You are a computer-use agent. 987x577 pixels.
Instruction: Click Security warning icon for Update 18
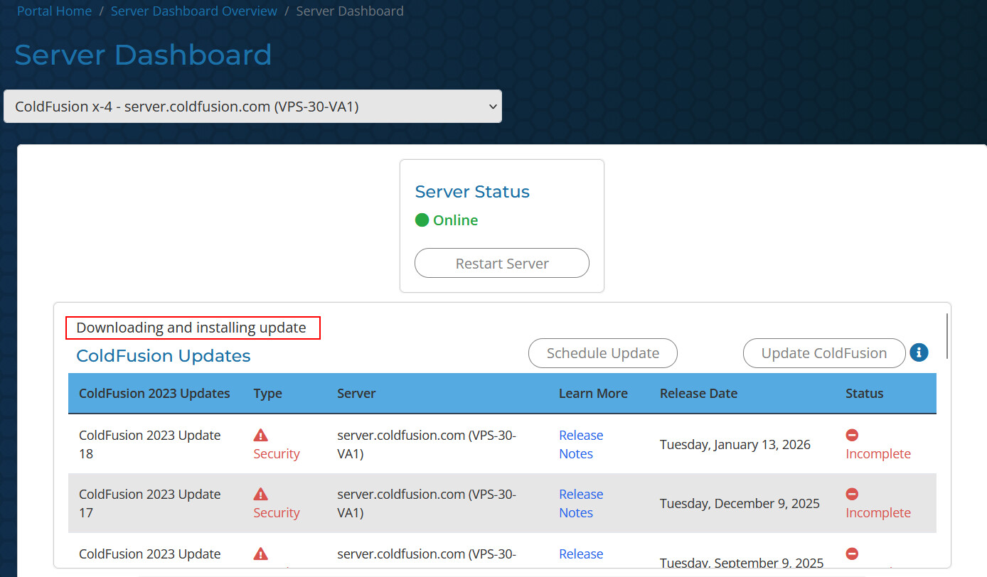point(261,436)
